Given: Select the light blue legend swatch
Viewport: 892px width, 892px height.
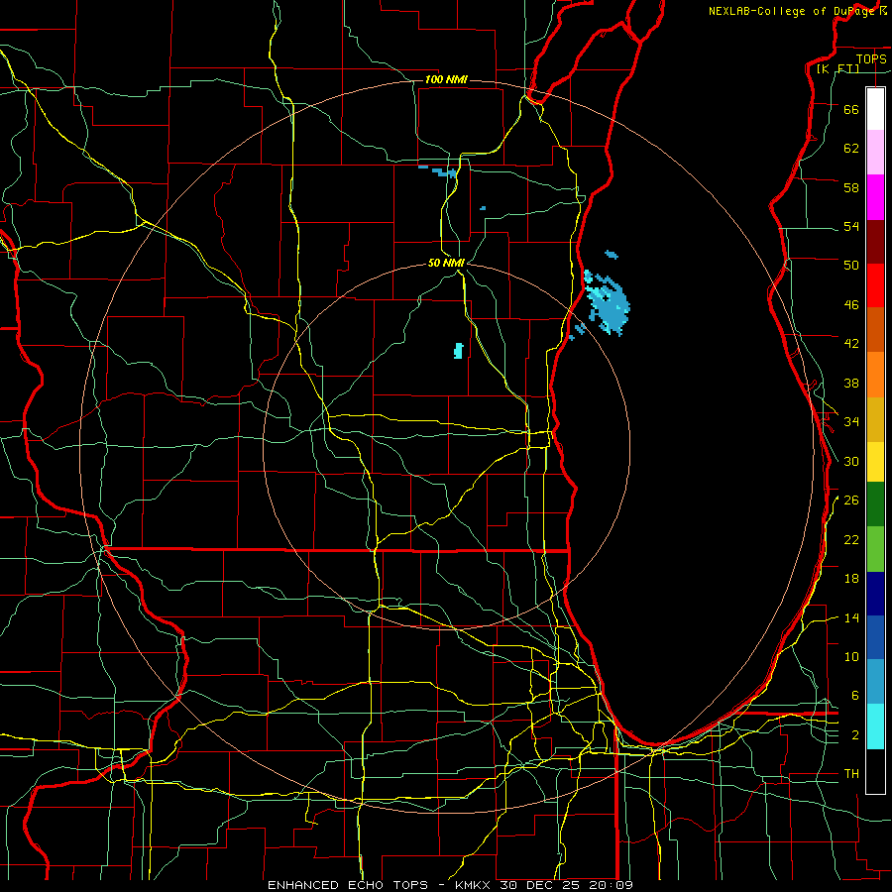Looking at the screenshot, I should 875,682.
